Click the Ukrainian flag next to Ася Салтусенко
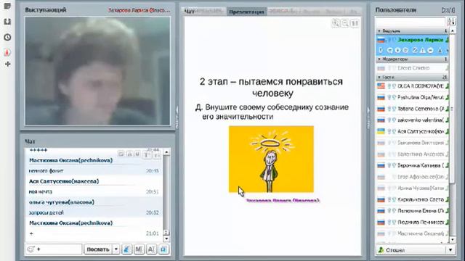The image size is (465, 261). point(381,131)
